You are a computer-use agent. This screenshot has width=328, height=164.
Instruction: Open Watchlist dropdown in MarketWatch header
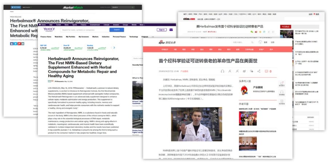pos(27,7)
